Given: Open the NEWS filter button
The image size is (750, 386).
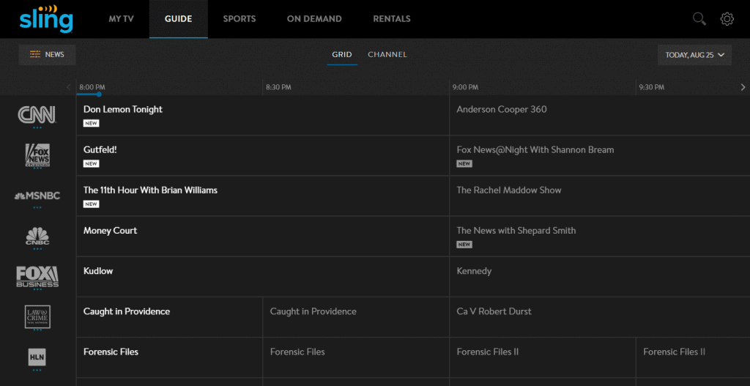Looking at the screenshot, I should coord(47,54).
